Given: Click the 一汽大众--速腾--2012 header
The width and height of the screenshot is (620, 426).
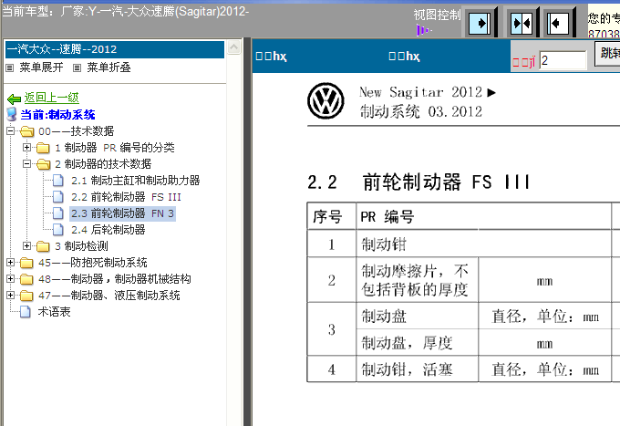Looking at the screenshot, I should [x=115, y=49].
